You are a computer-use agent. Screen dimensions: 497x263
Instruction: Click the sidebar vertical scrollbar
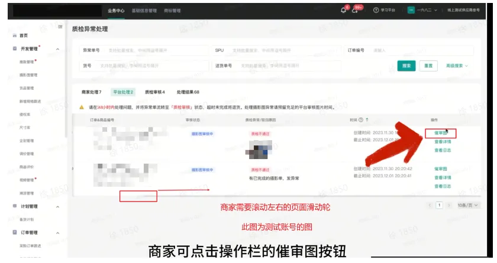pyautogui.click(x=66, y=79)
